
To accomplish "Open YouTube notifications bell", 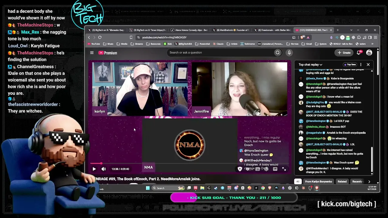I will 359,53.
